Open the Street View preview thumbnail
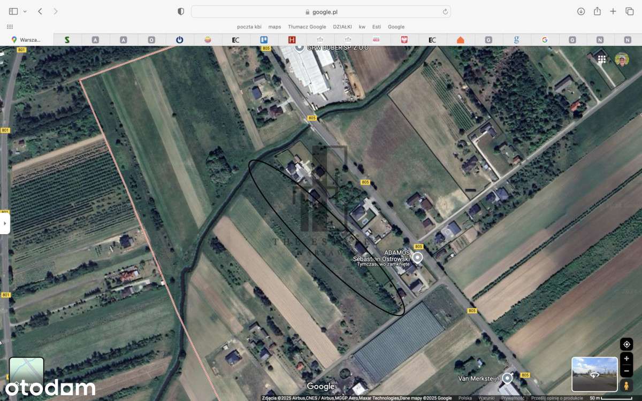 (x=594, y=374)
